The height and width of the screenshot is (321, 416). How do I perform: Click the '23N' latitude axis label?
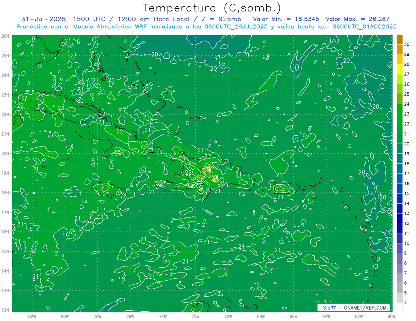pos(5,95)
